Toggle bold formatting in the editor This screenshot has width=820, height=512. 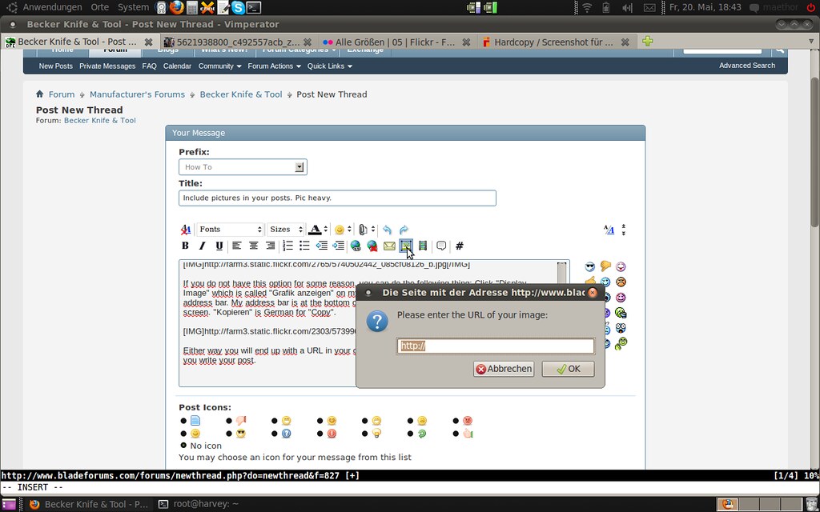point(185,246)
